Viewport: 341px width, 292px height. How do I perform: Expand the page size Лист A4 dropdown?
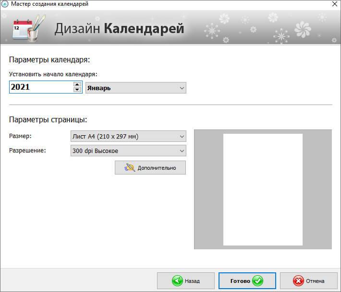pyautogui.click(x=128, y=137)
